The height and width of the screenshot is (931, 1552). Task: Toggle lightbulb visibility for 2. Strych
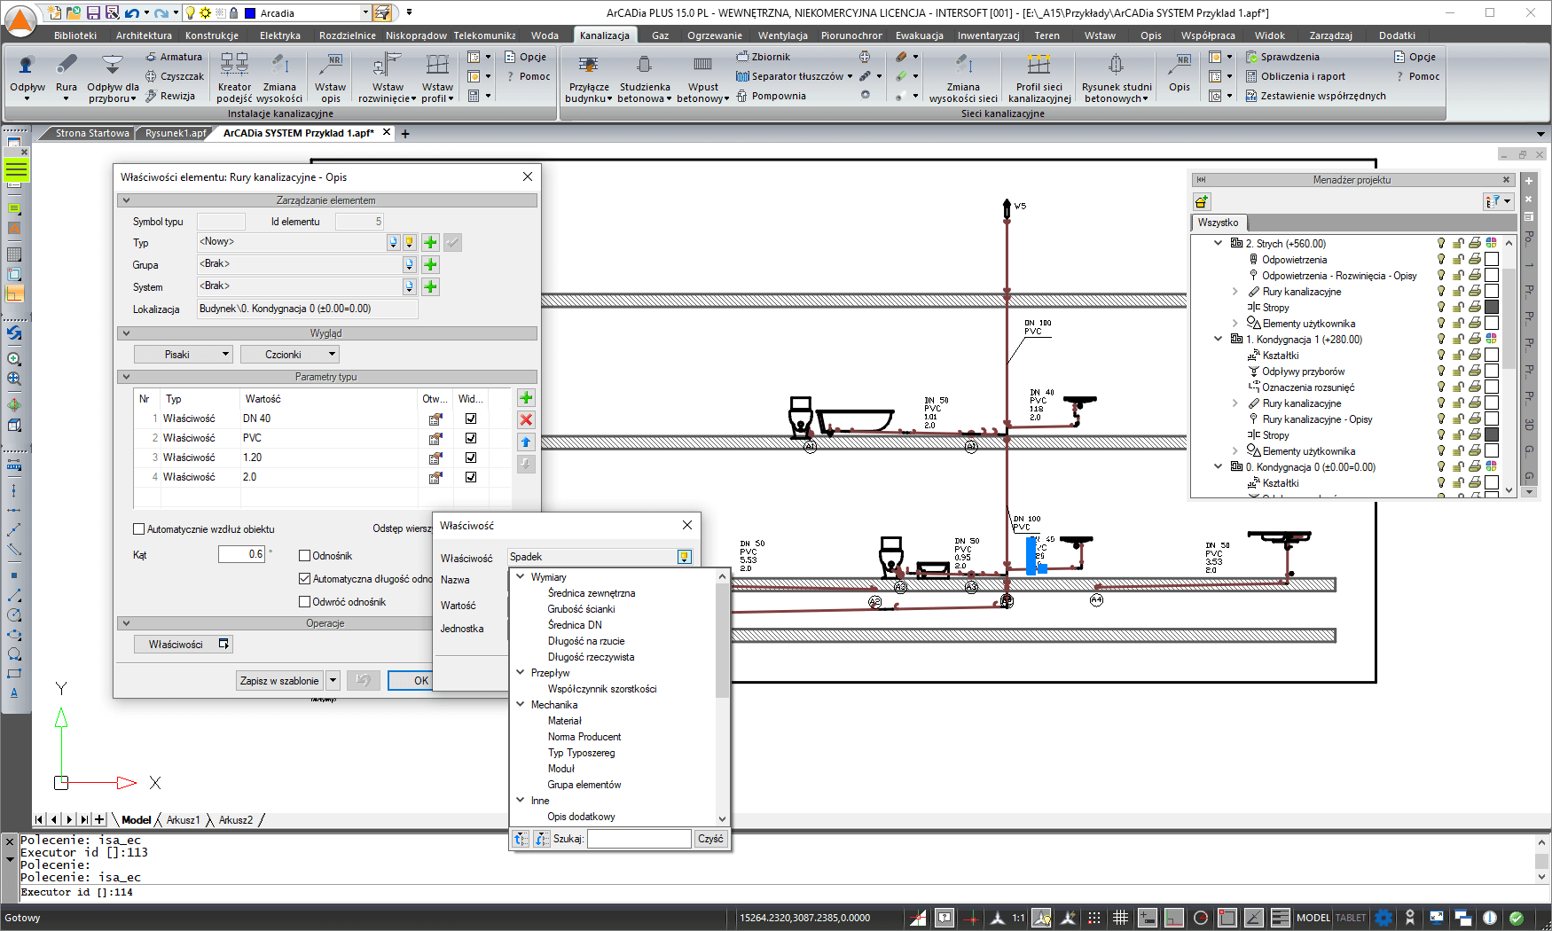(x=1441, y=243)
